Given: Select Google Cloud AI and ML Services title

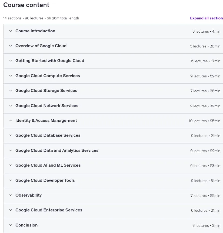Looking at the screenshot, I should tap(48, 165).
